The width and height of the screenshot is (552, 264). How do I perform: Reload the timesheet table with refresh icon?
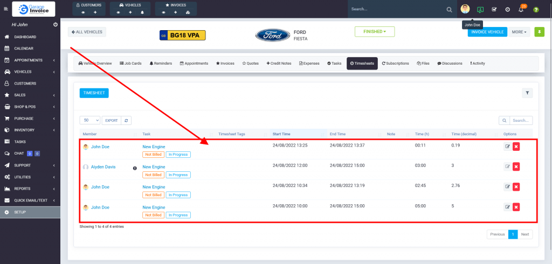pos(126,120)
